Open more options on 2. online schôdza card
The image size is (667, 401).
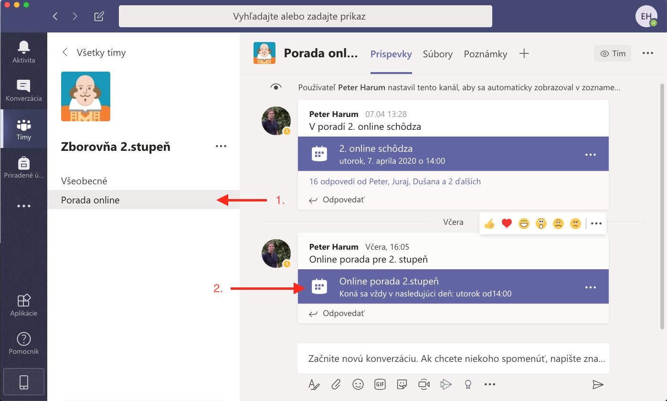pos(591,155)
